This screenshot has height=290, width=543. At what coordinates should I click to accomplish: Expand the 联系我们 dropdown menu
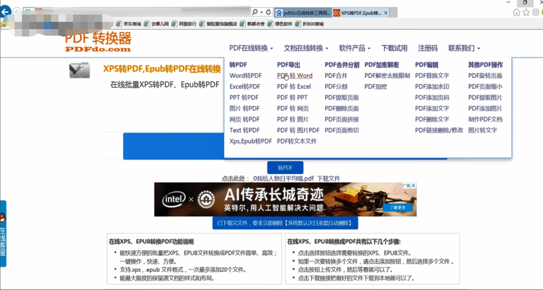click(464, 48)
